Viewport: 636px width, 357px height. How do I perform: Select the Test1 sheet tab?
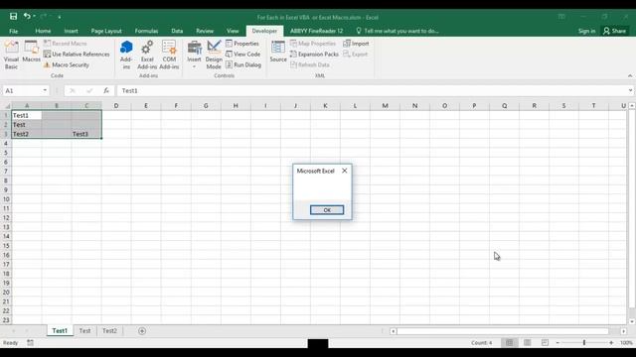(x=60, y=330)
